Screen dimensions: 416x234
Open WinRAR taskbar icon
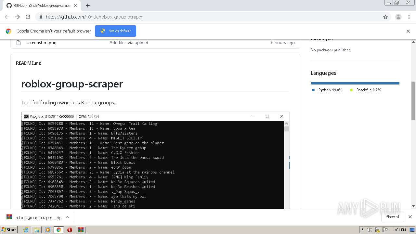click(x=81, y=230)
